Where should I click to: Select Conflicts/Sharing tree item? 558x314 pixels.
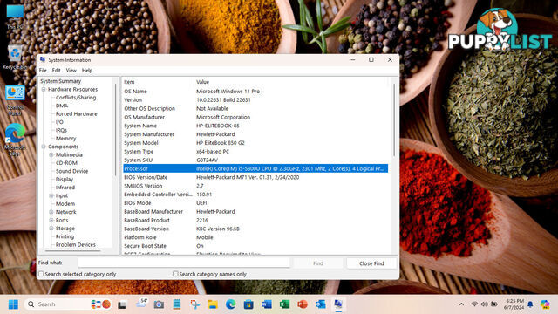tap(76, 98)
